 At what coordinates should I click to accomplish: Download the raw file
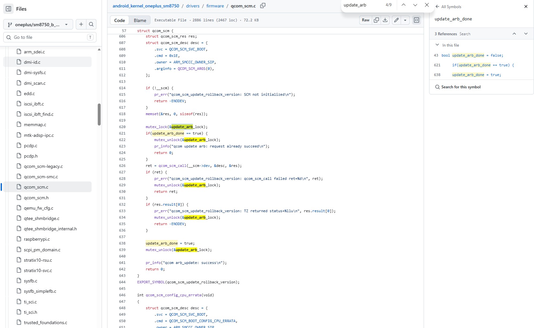[385, 20]
